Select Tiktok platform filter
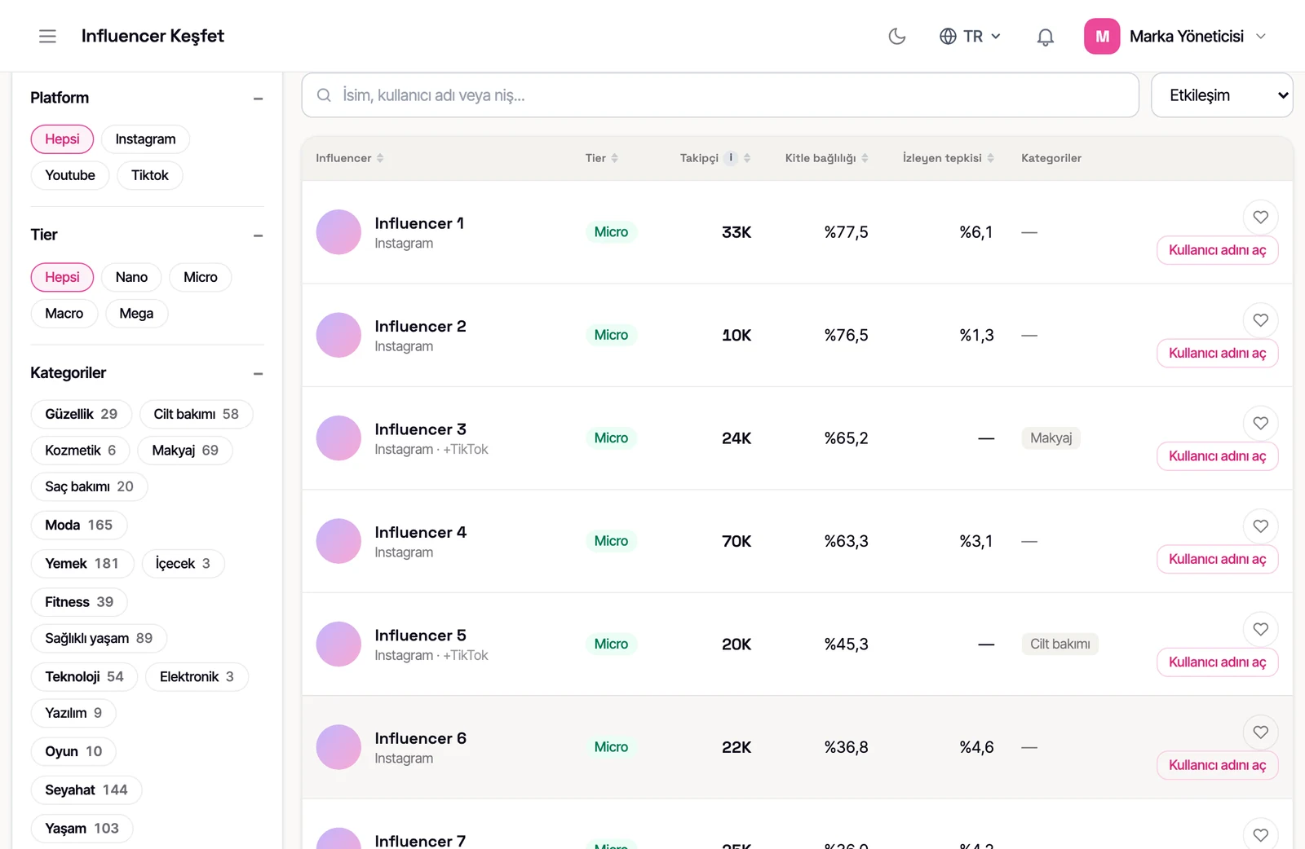Screen dimensions: 1305x849 click(150, 175)
